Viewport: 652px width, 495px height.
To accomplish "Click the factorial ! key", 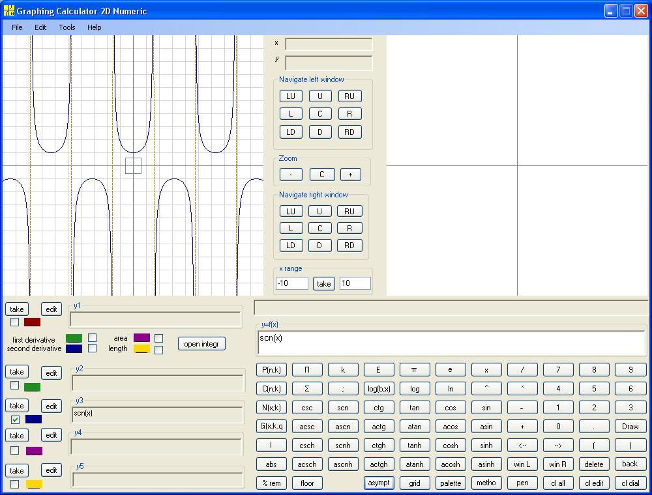I will click(x=271, y=445).
